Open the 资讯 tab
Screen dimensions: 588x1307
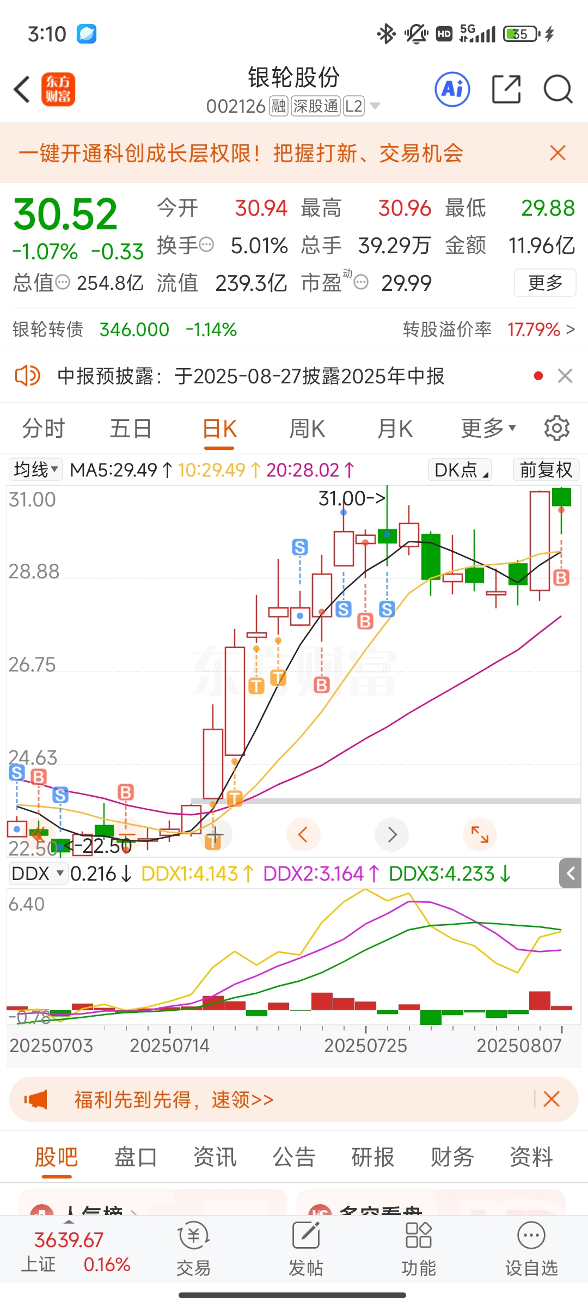pos(215,1157)
